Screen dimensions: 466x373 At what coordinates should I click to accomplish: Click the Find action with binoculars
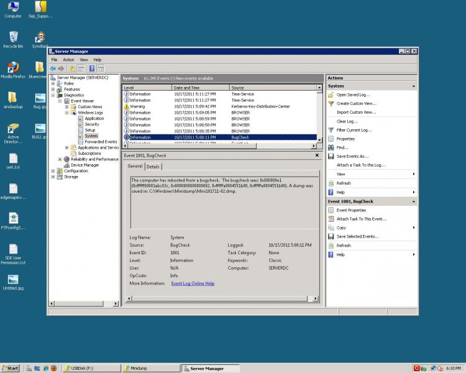342,147
